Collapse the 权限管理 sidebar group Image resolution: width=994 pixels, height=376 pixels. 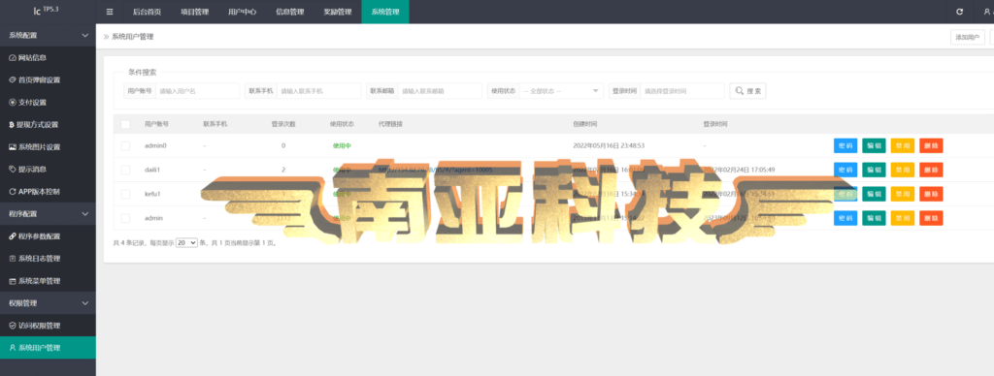[x=48, y=303]
